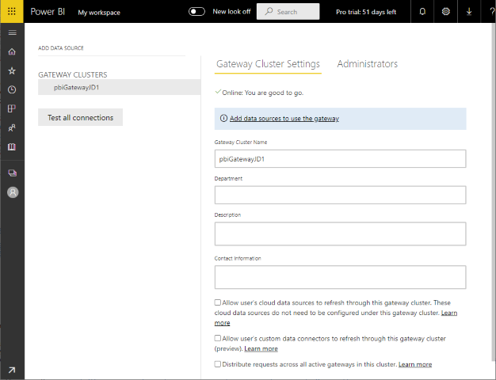The image size is (496, 380).
Task: Click the Department input field
Action: tap(340, 195)
